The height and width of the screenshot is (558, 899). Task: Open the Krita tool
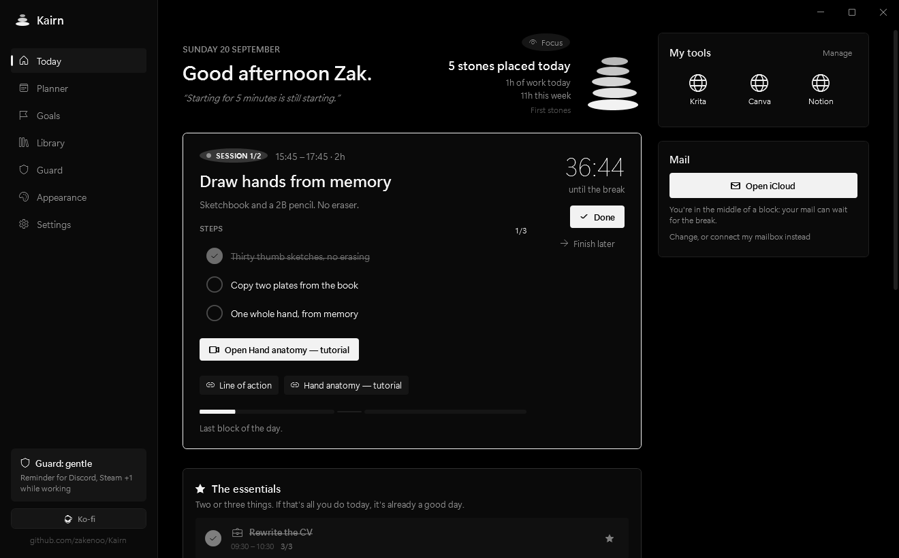[697, 90]
